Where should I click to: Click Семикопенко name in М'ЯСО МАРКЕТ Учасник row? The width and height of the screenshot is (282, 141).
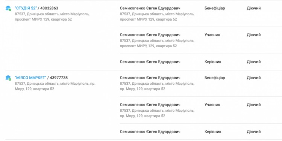(150, 105)
